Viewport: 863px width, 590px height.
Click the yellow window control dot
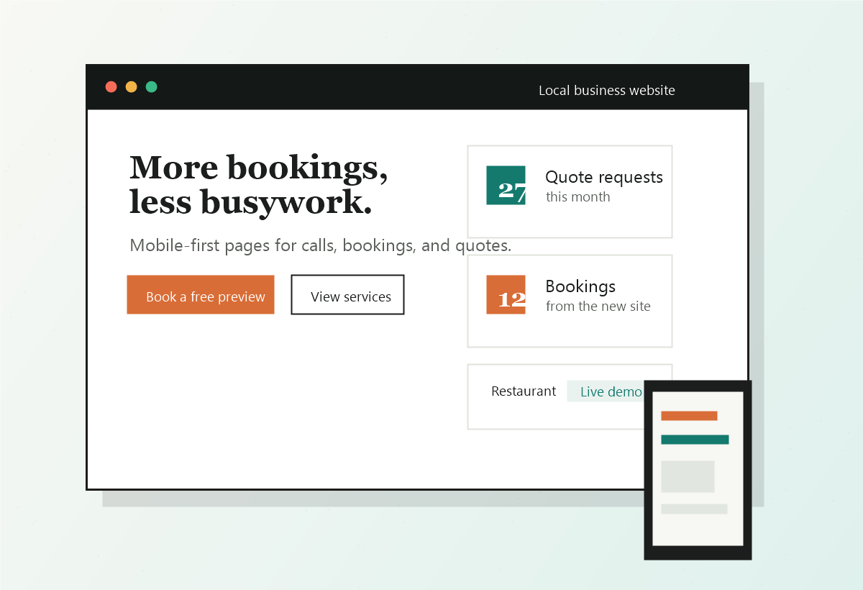(132, 87)
